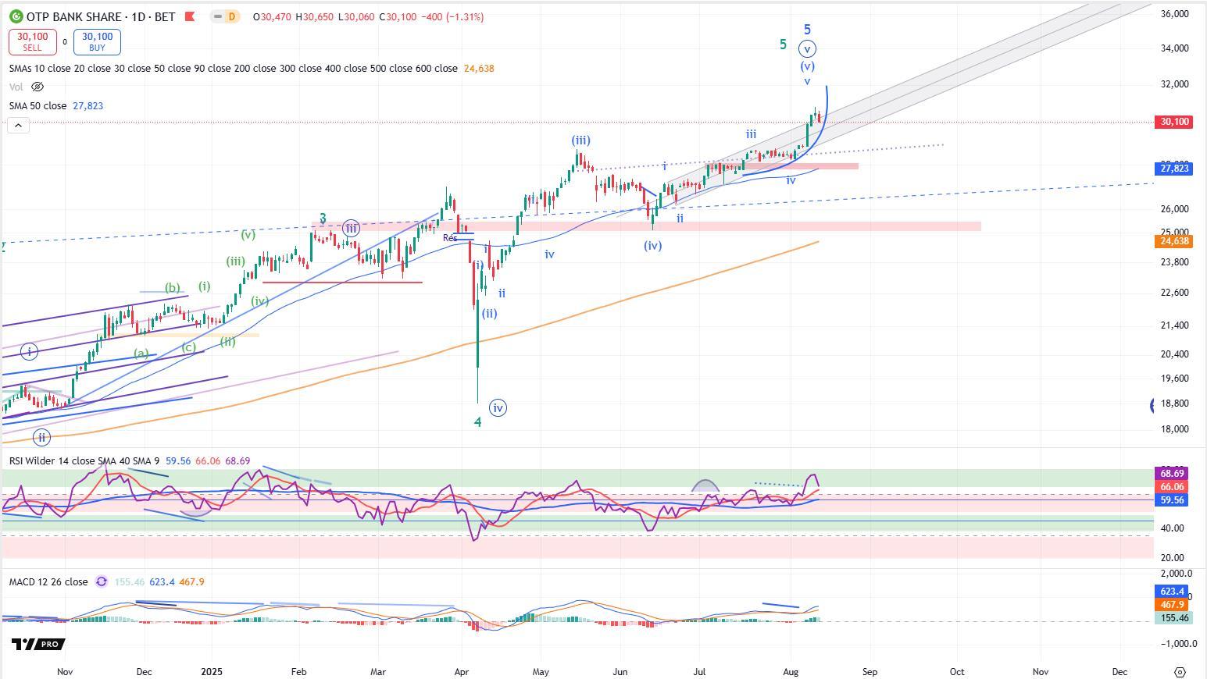
Task: Select the SMAs multi-period indicator legend
Action: click(234, 69)
